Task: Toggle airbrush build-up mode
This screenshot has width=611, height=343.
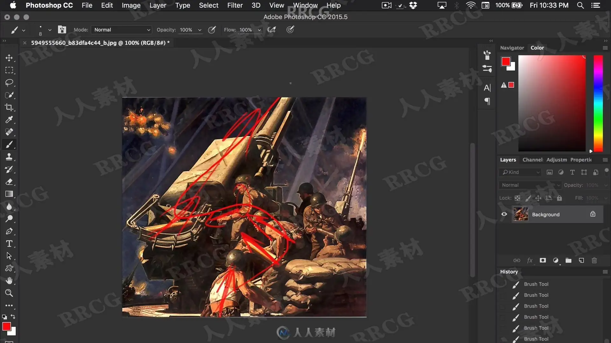Action: (271, 30)
